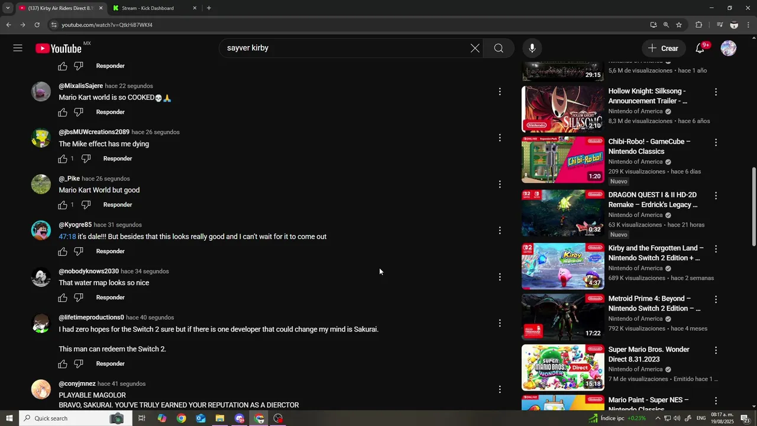
Task: Start voice search with the microphone
Action: click(532, 48)
